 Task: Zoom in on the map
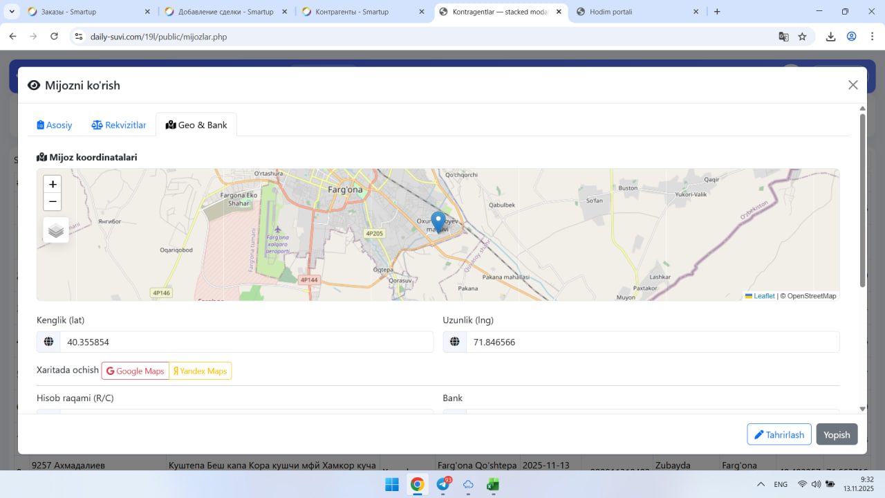53,185
